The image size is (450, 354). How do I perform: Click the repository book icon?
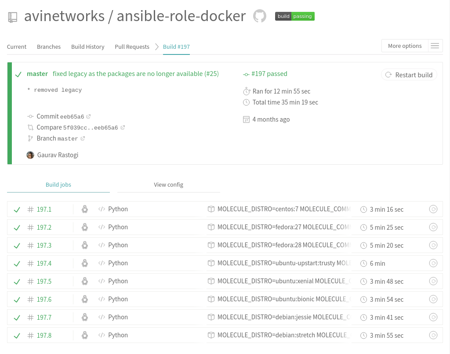click(13, 17)
